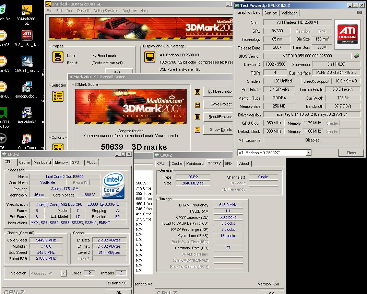This screenshot has width=367, height=294.
Task: Switch to the GPU-Z Sensors tab
Action: (271, 13)
